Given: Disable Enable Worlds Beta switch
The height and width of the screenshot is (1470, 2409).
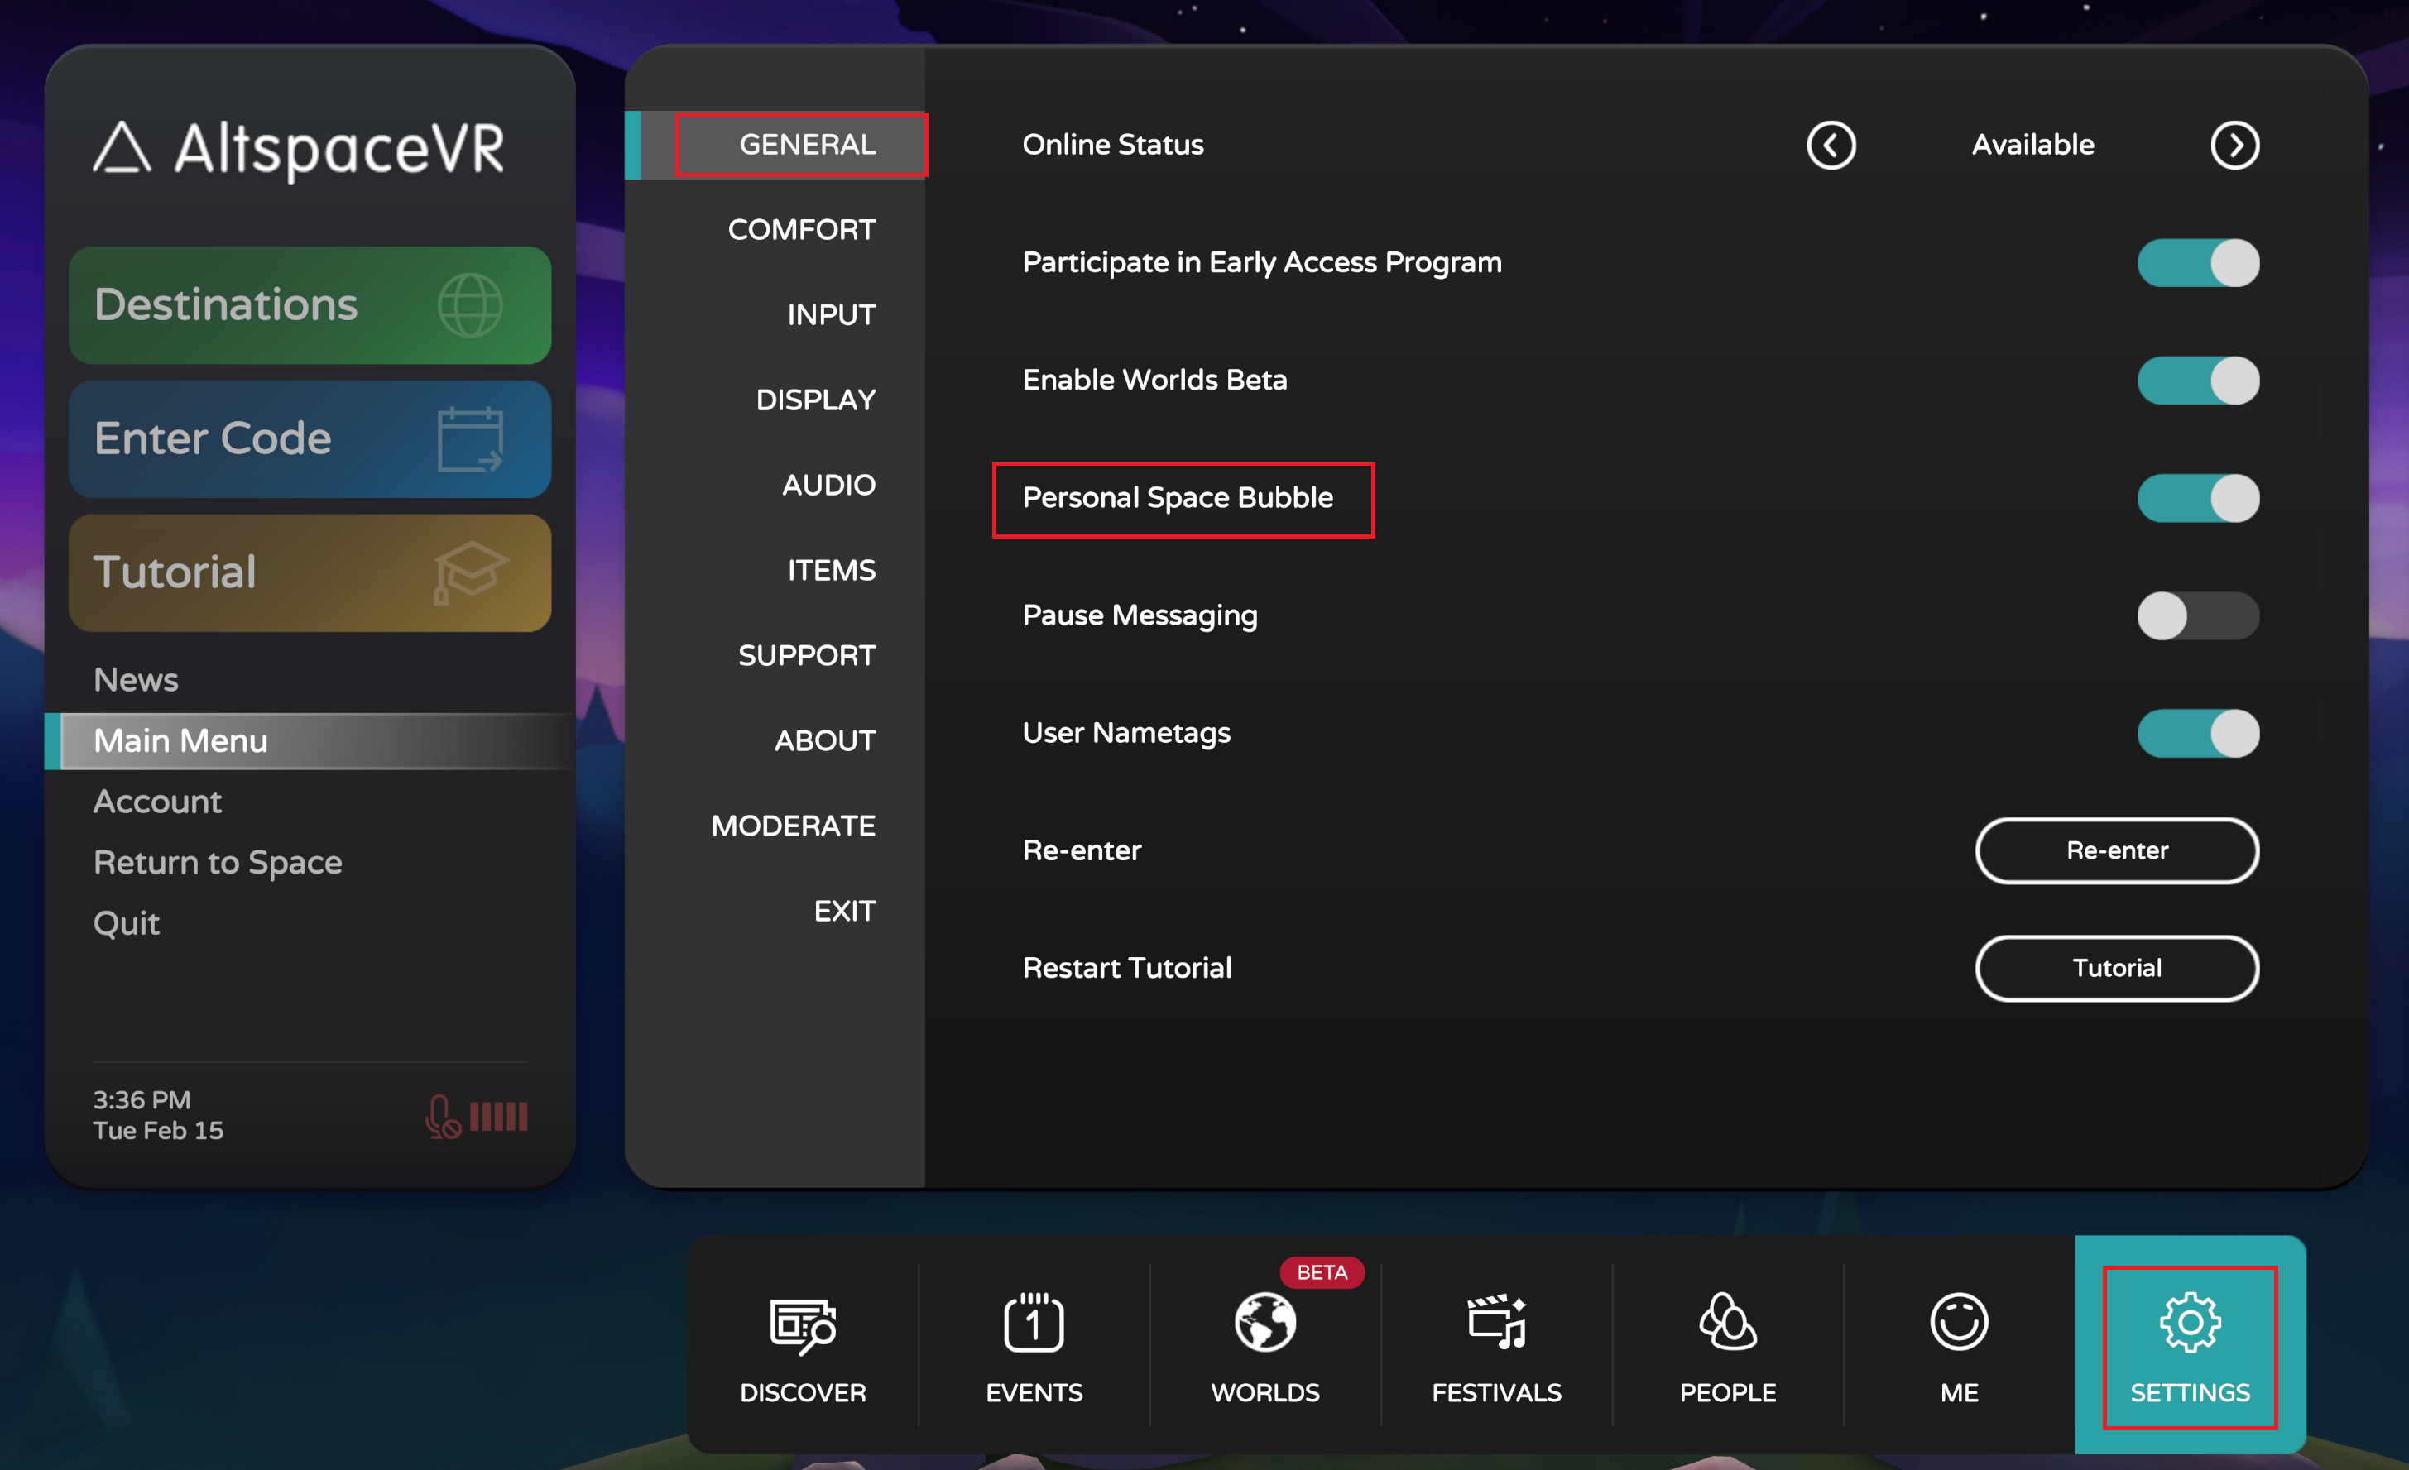Looking at the screenshot, I should (x=2198, y=381).
